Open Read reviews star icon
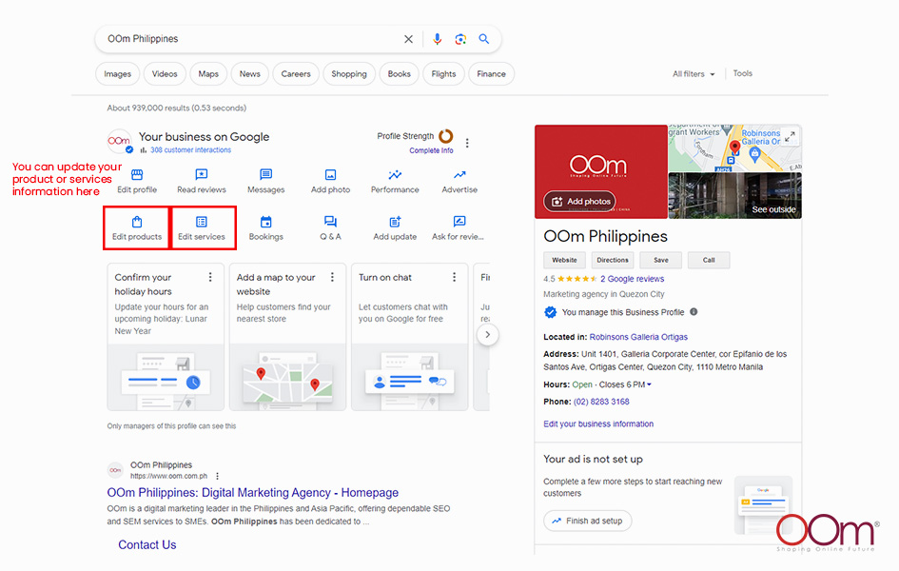This screenshot has height=571, width=899. (202, 175)
